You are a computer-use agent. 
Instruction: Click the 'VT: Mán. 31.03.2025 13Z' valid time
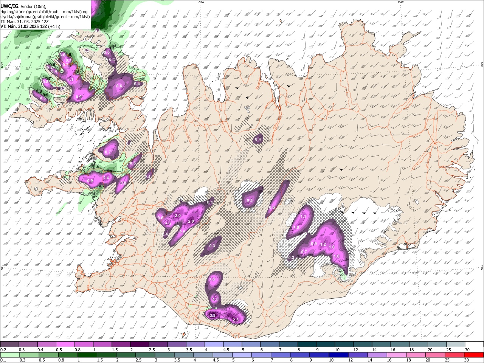(x=23, y=26)
